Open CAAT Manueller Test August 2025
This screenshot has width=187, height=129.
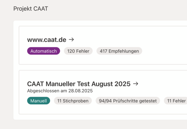point(79,84)
